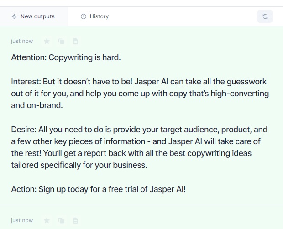Open the first output's document icon
The height and width of the screenshot is (229, 283).
click(x=75, y=41)
